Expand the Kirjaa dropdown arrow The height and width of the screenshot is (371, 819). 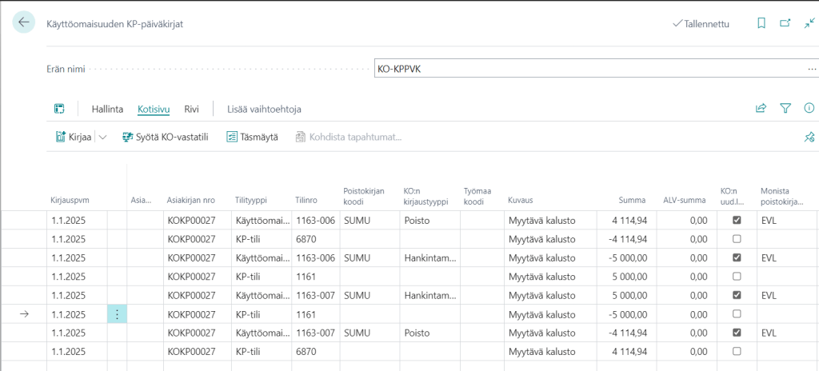(102, 138)
